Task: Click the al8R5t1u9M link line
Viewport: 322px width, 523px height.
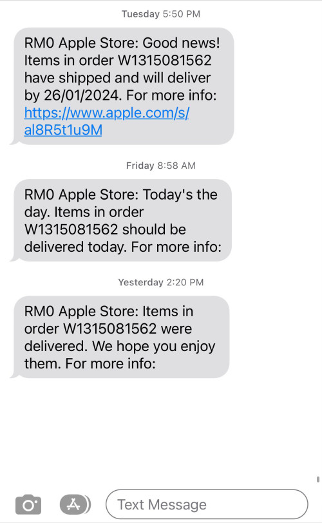Action: tap(63, 130)
